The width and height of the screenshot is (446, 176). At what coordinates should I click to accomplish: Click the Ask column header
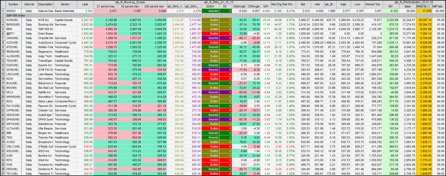tap(317, 4)
